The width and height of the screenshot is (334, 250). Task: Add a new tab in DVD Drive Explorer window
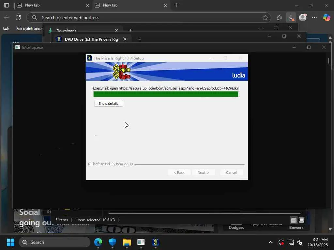[x=139, y=39]
